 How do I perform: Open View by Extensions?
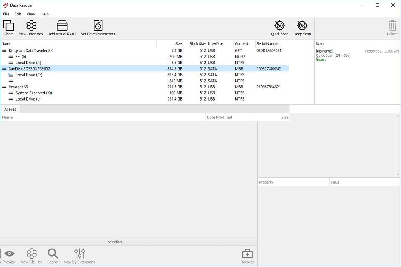(x=79, y=256)
